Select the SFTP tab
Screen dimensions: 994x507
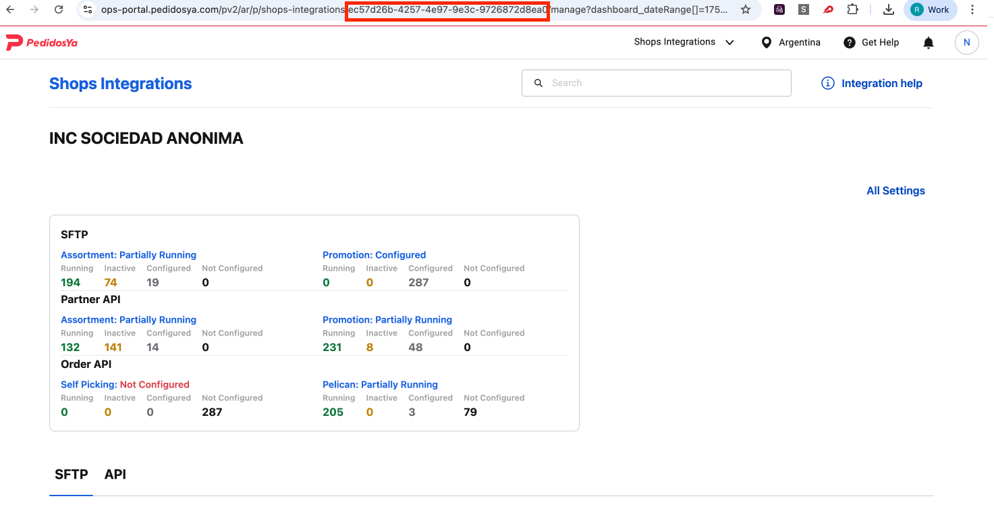71,475
